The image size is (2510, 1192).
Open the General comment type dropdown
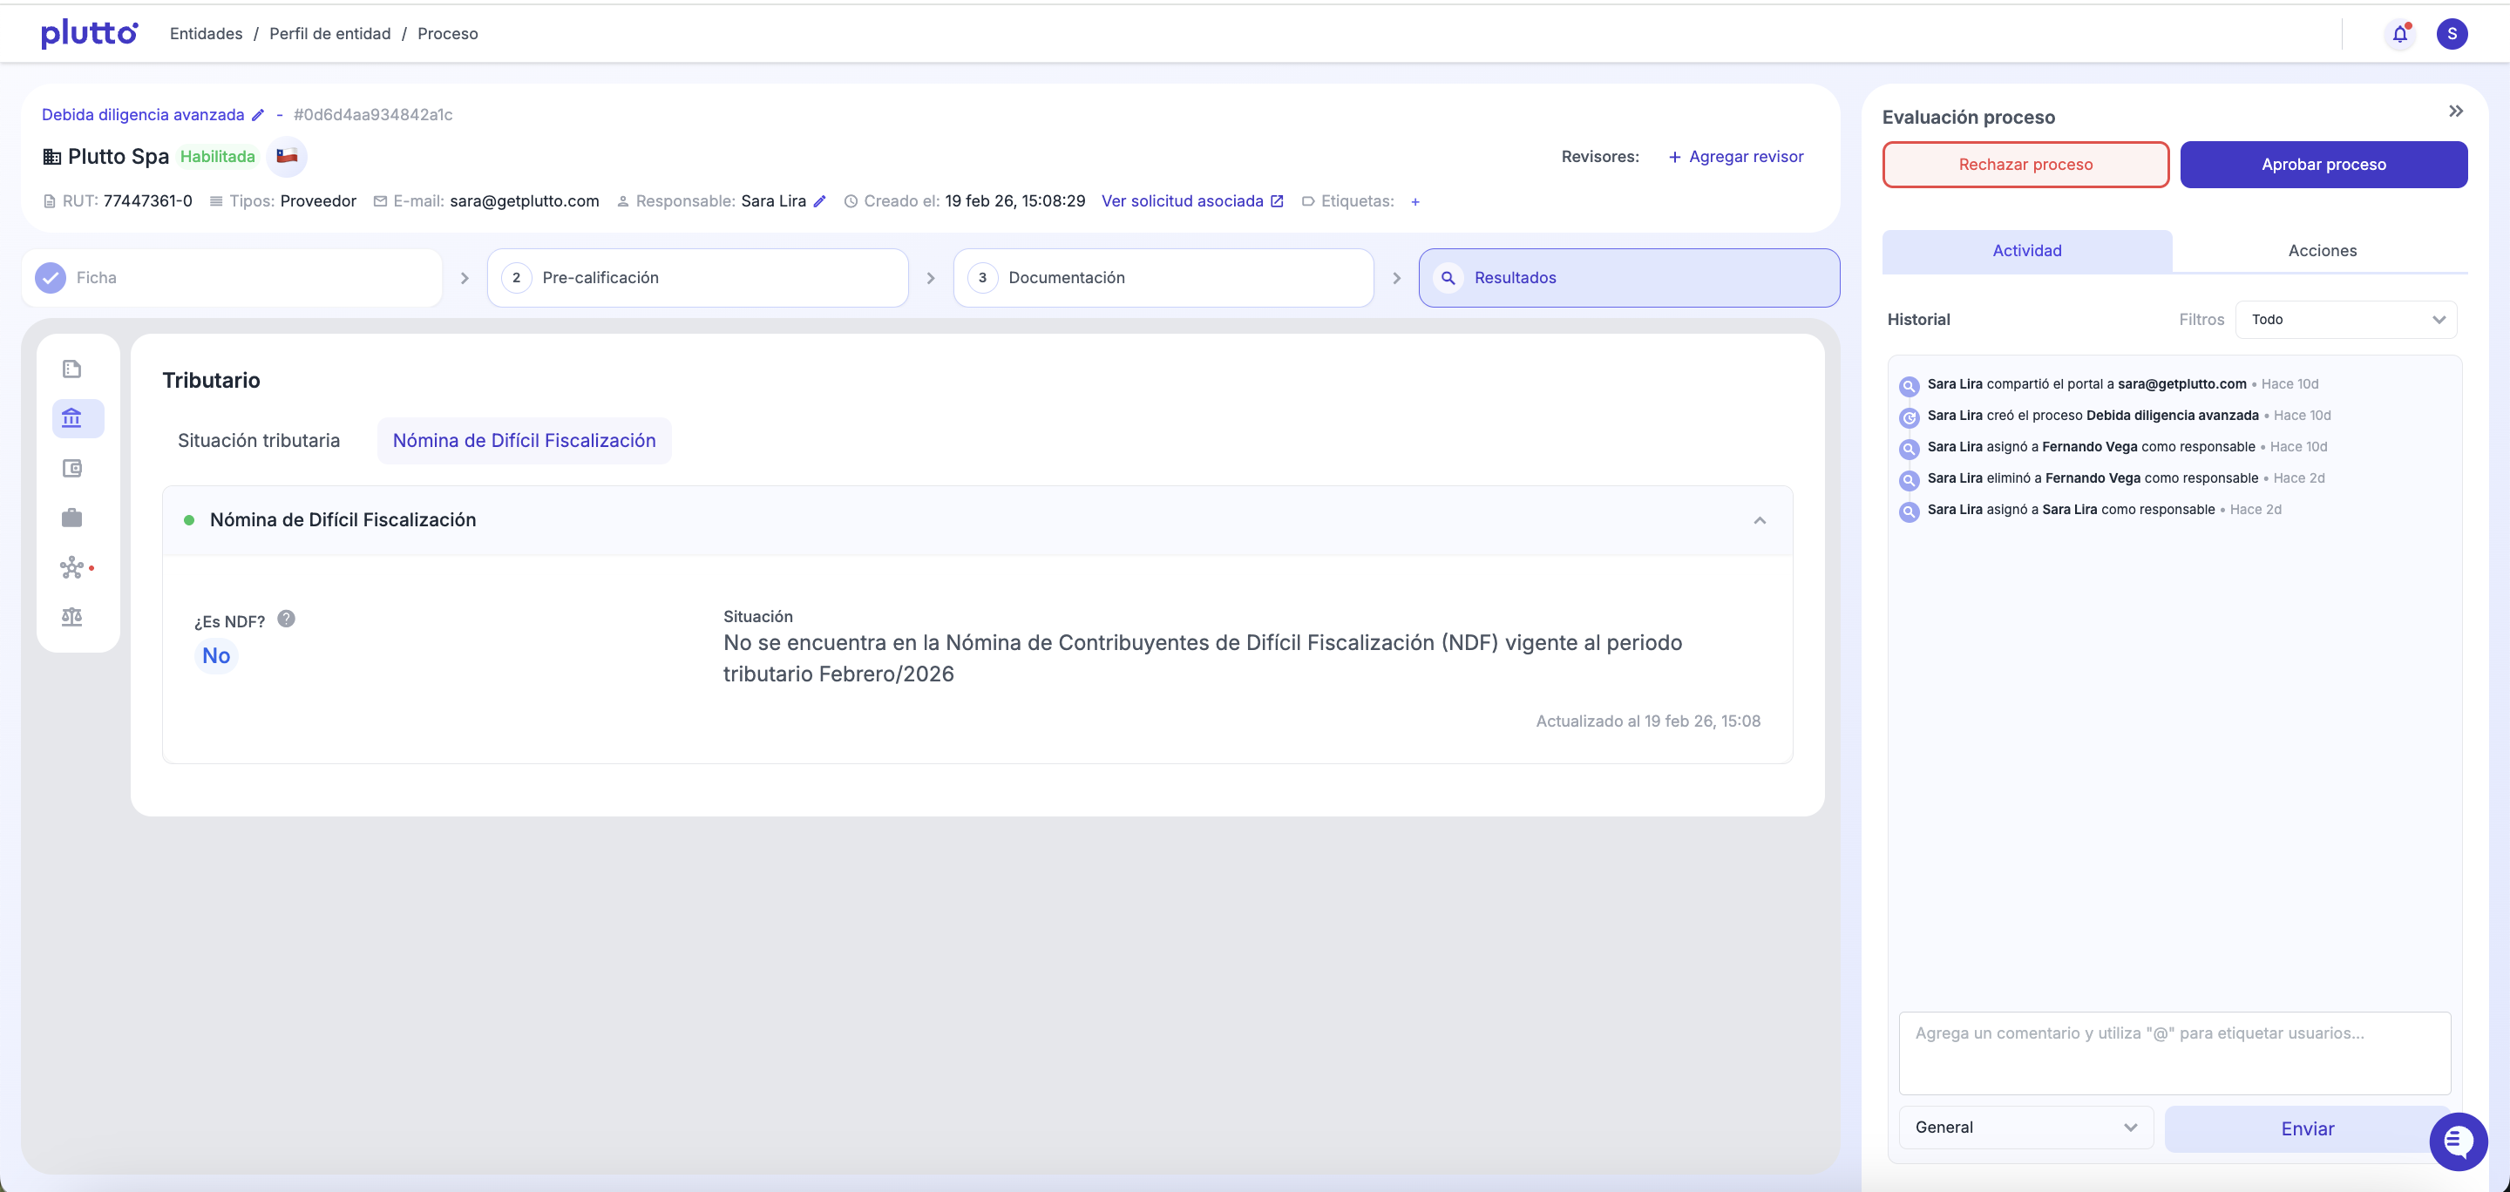pos(2025,1128)
